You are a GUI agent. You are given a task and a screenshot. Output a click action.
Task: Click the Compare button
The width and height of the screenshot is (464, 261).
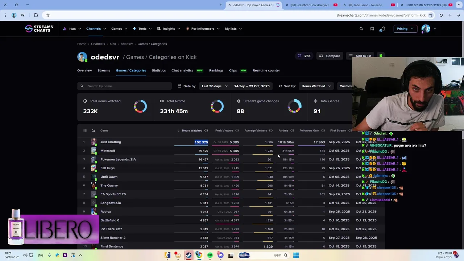pos(330,56)
